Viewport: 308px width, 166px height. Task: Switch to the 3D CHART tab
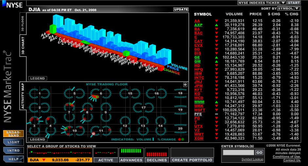click(23, 46)
